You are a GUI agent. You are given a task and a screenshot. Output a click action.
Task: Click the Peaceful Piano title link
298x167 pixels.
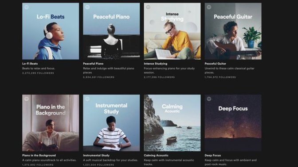point(93,64)
